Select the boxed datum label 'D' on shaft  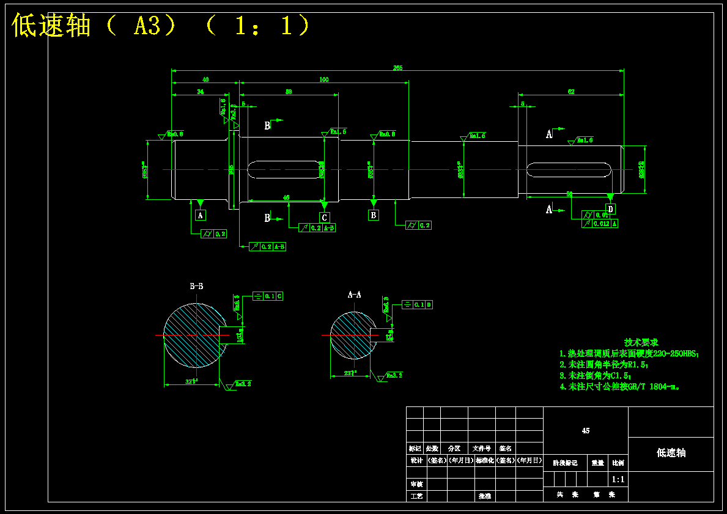(x=611, y=209)
